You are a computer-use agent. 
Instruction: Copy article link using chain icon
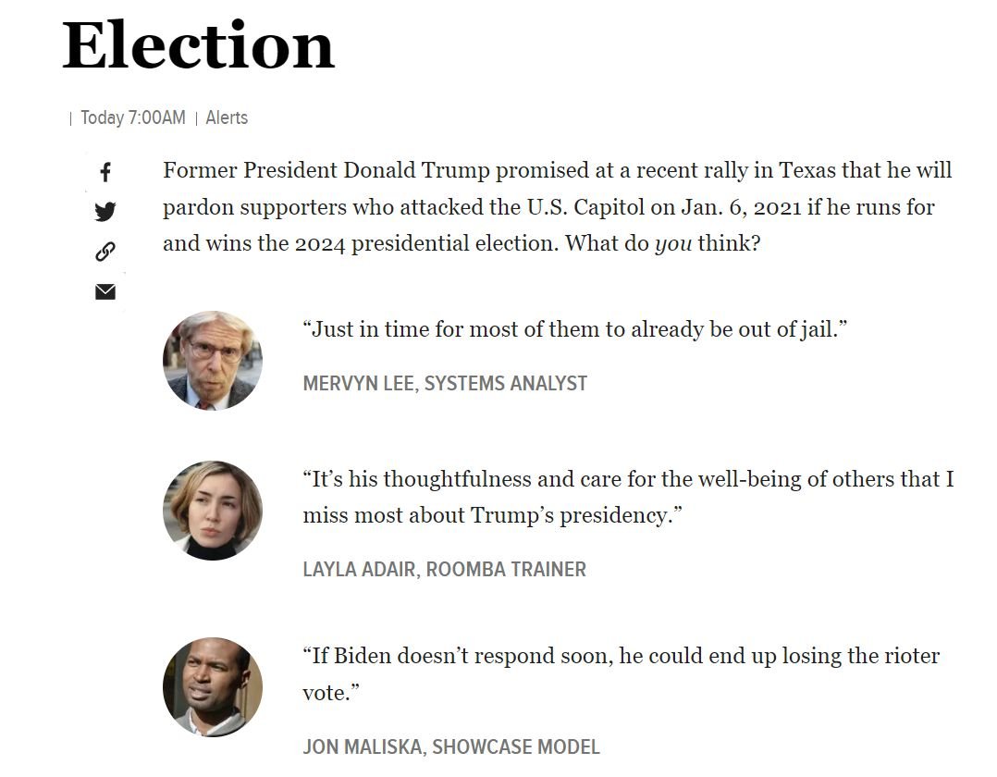(105, 252)
